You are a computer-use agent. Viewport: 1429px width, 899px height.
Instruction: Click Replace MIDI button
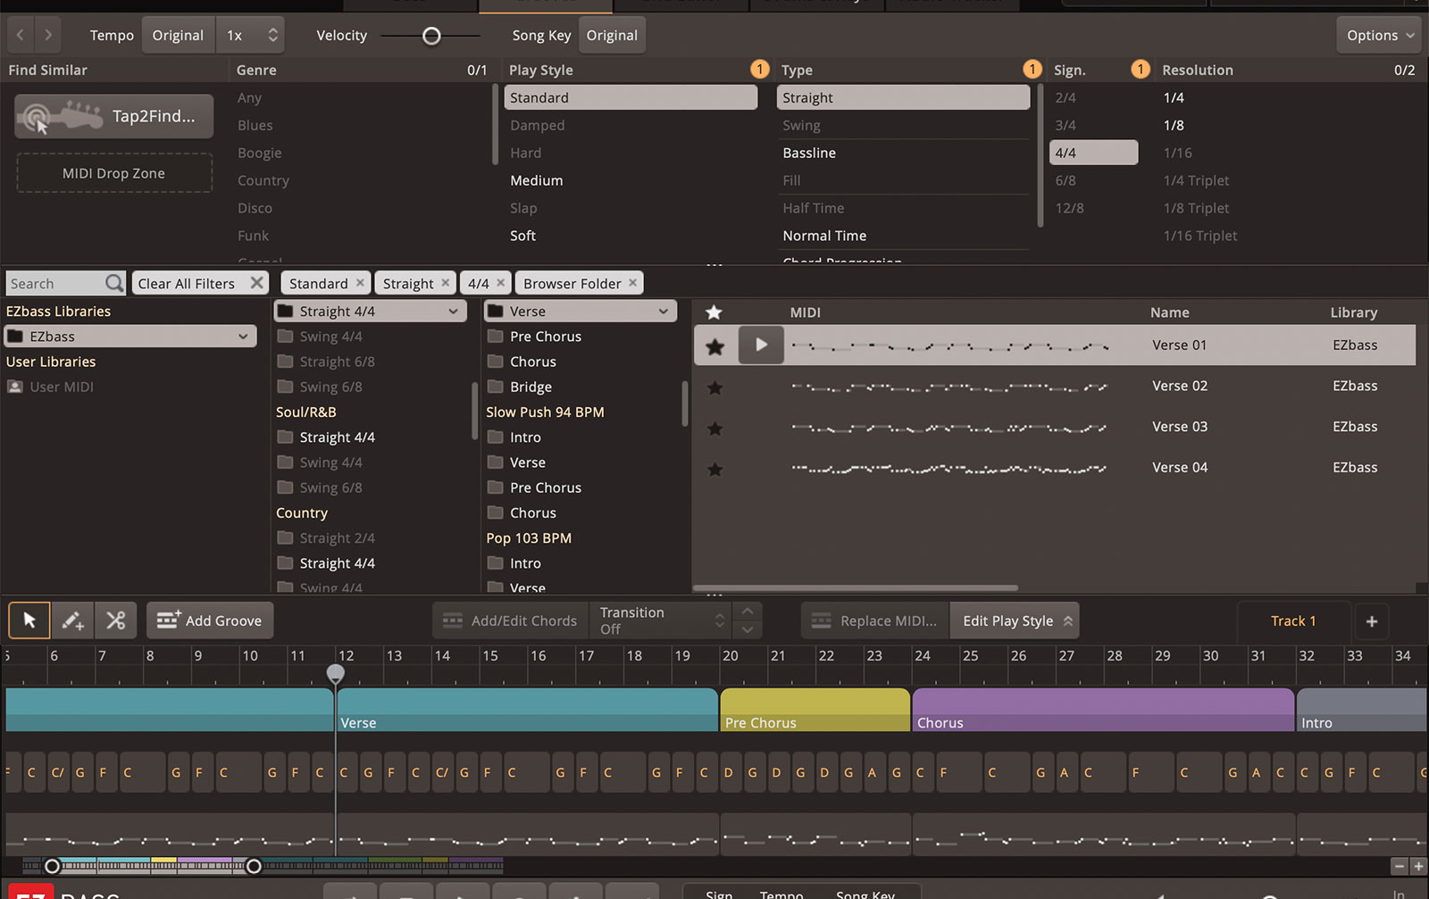[x=874, y=620]
